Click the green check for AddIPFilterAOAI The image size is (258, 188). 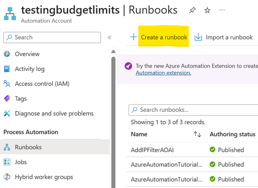(x=212, y=149)
